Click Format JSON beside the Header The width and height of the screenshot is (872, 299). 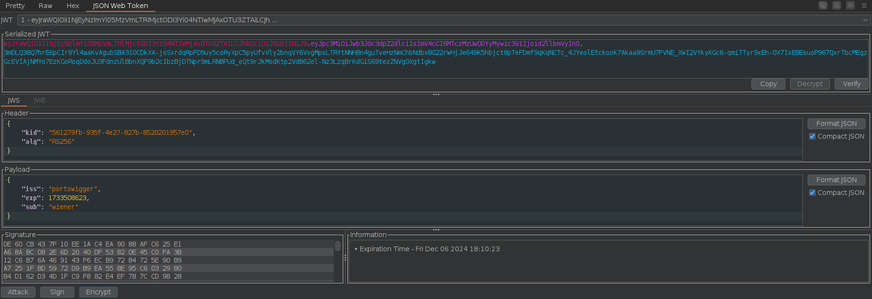coord(836,123)
